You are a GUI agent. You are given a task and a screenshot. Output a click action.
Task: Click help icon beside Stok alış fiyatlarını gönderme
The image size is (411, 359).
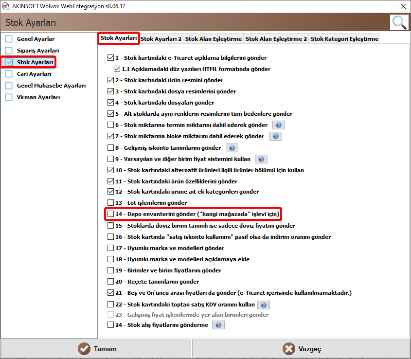[x=218, y=325]
